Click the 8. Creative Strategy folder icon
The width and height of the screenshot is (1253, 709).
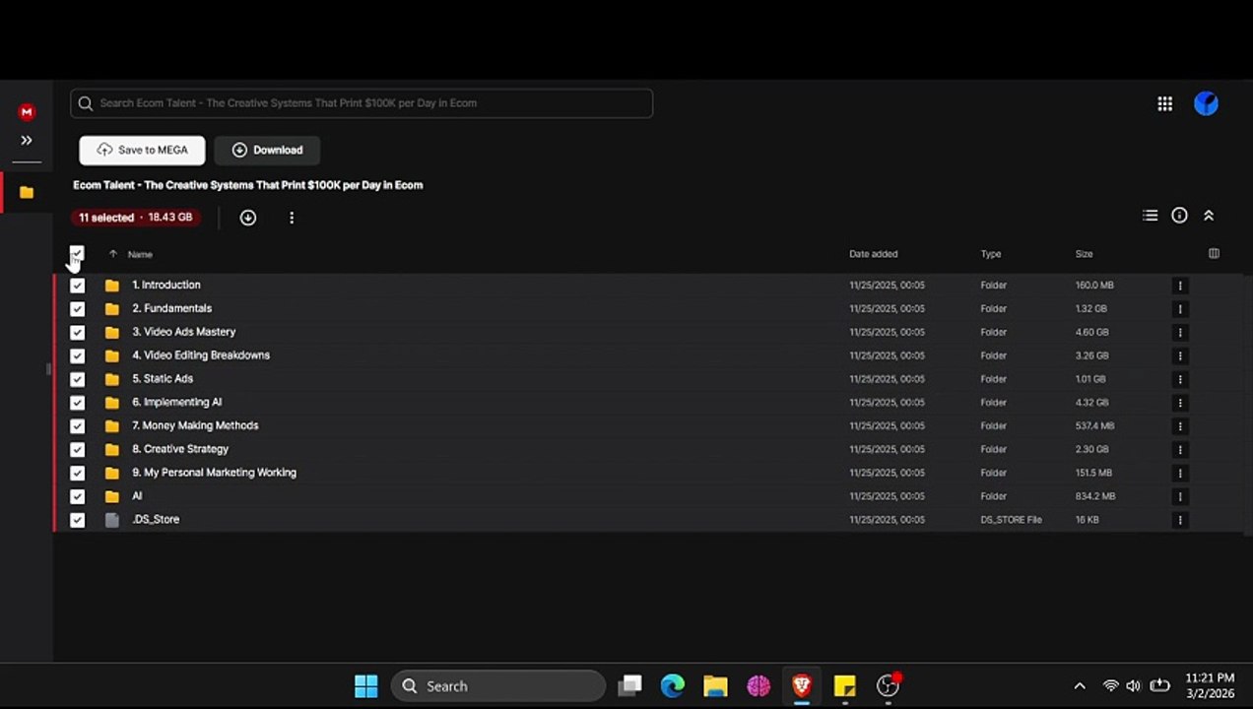coord(112,449)
